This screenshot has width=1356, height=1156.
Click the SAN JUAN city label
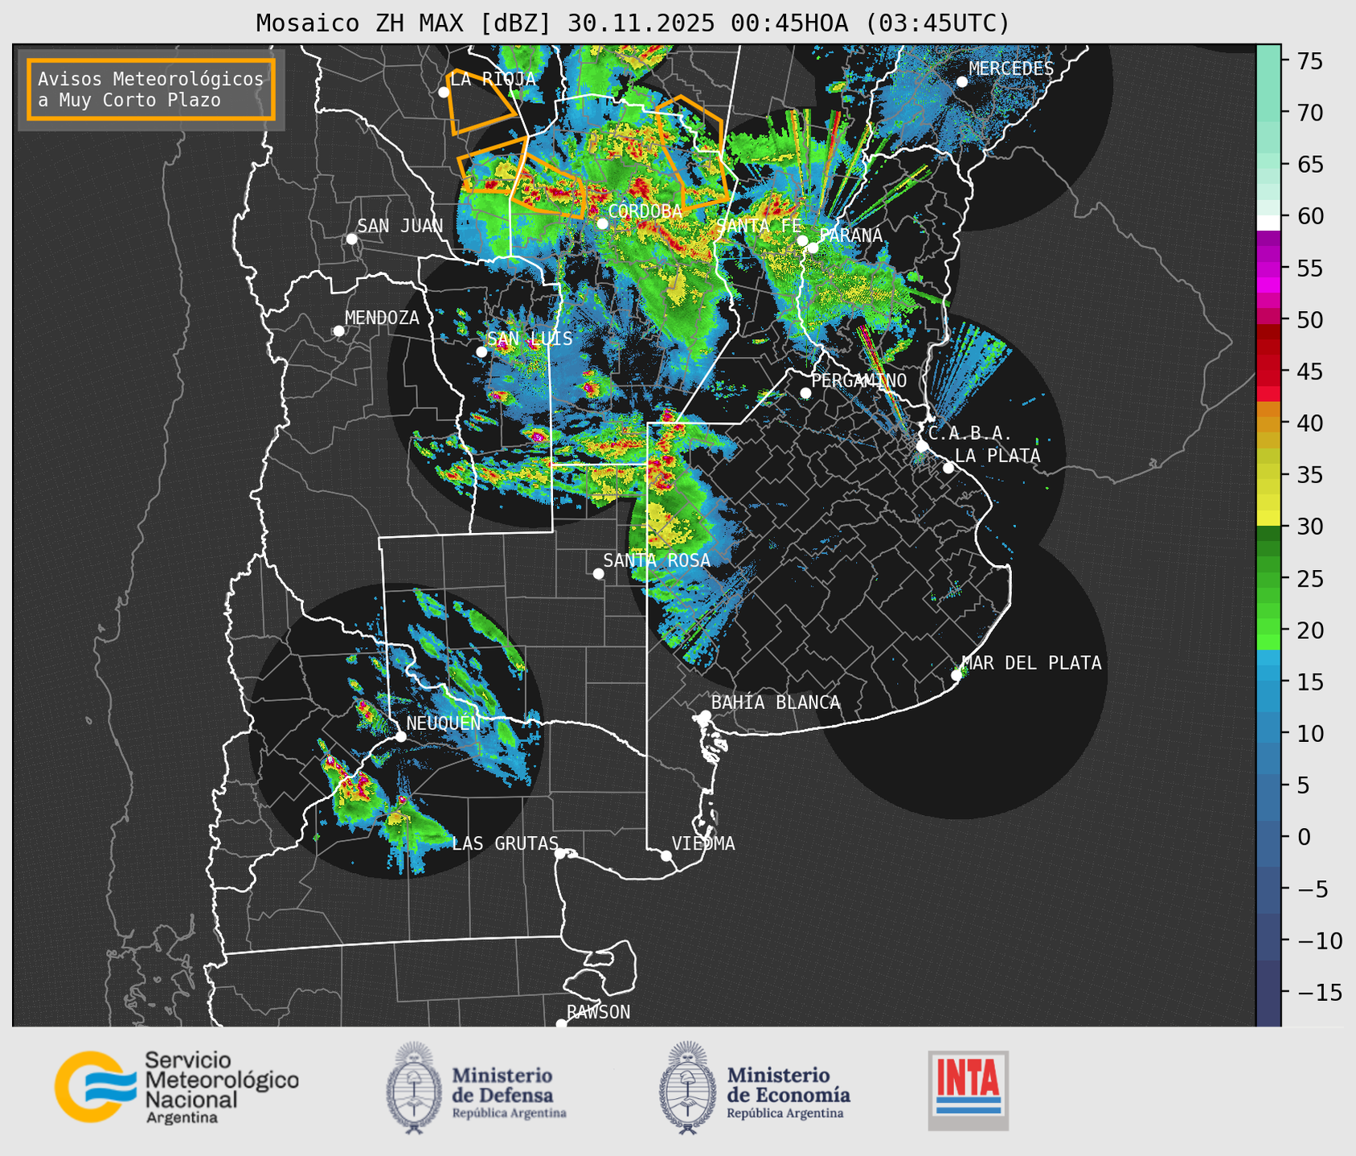(x=400, y=226)
